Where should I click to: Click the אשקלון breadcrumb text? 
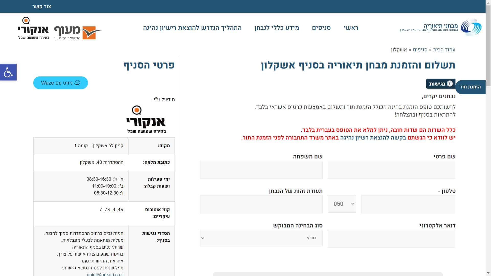(399, 50)
